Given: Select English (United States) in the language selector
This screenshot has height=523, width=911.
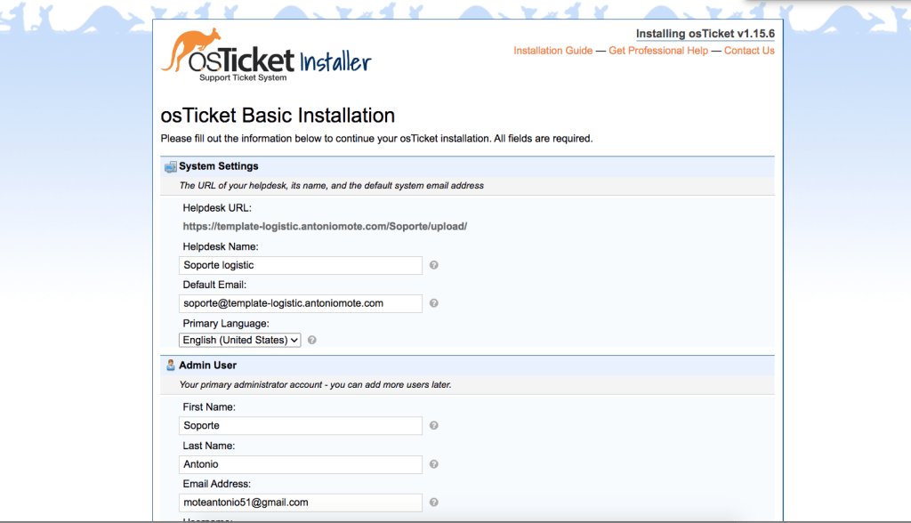Looking at the screenshot, I should pyautogui.click(x=239, y=340).
